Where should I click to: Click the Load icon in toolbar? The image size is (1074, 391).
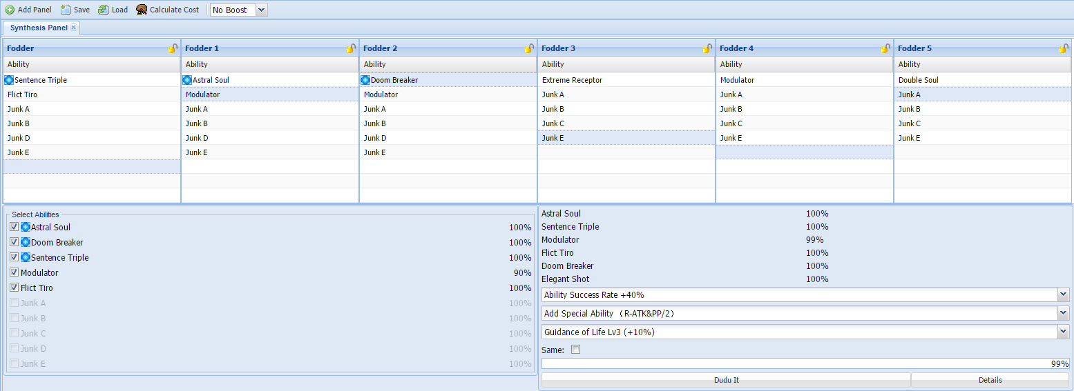pos(103,10)
